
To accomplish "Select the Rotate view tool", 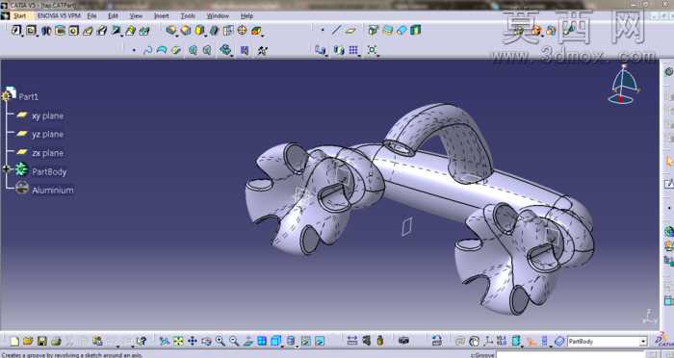I will click(206, 342).
